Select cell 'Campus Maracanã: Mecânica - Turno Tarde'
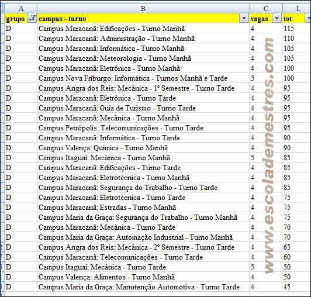 [143, 227]
